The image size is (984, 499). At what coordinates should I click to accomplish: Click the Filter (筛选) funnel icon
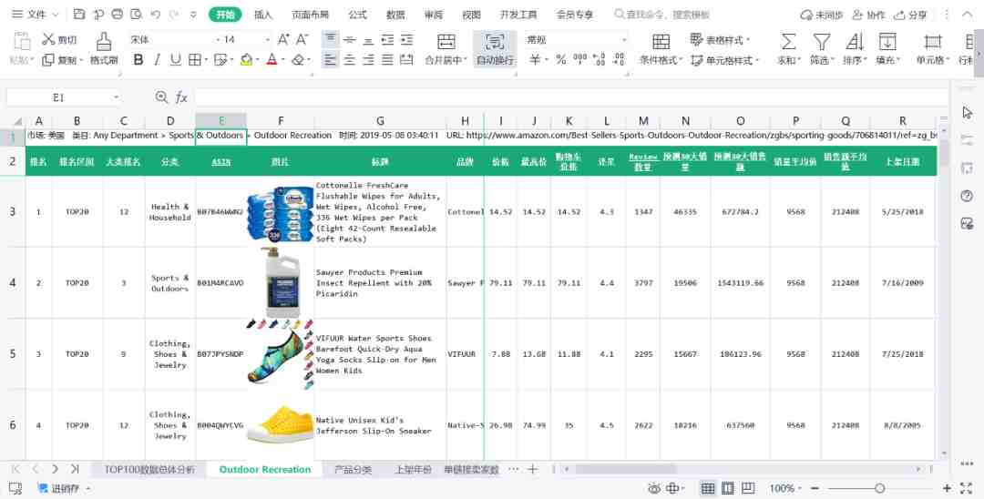[822, 42]
